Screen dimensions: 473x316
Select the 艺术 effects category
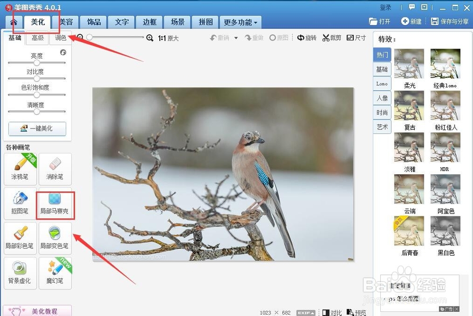coord(382,127)
